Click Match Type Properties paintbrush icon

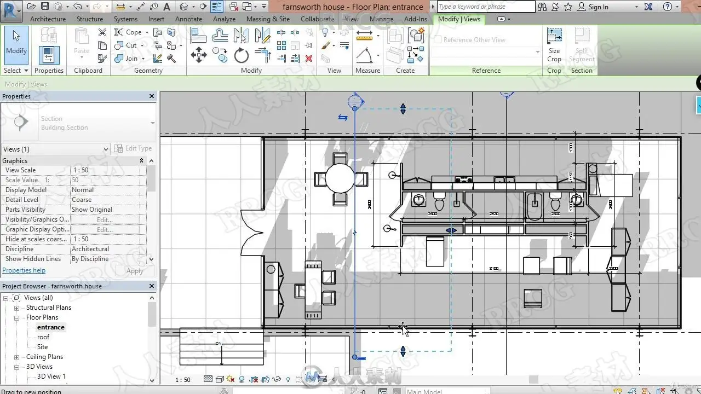pyautogui.click(x=102, y=59)
